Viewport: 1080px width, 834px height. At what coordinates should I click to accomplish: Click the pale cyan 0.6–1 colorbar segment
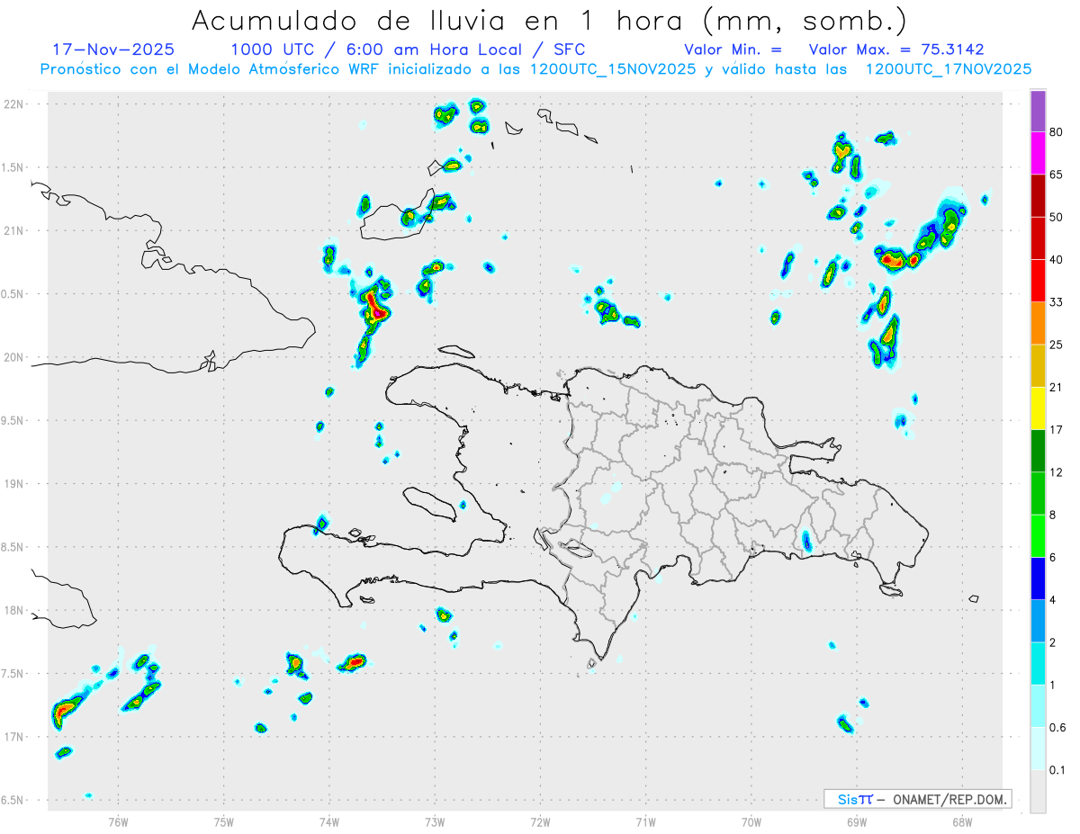pos(1038,705)
